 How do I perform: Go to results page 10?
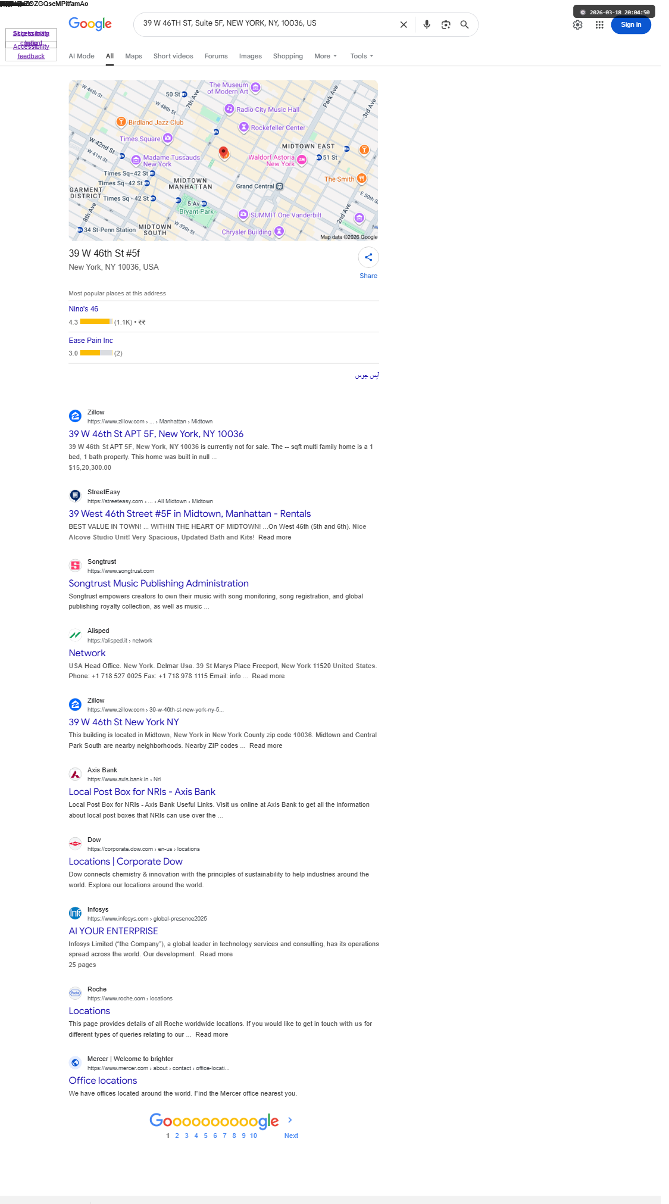[254, 1136]
